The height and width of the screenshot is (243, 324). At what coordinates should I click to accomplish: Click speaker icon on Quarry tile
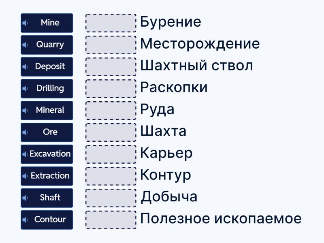tap(26, 45)
